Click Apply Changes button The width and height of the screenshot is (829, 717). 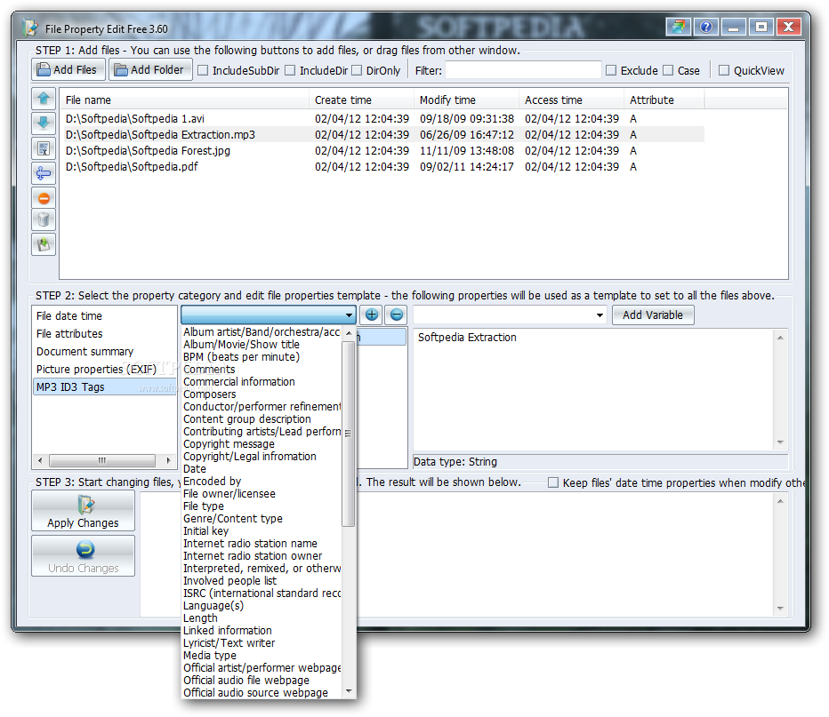click(83, 511)
